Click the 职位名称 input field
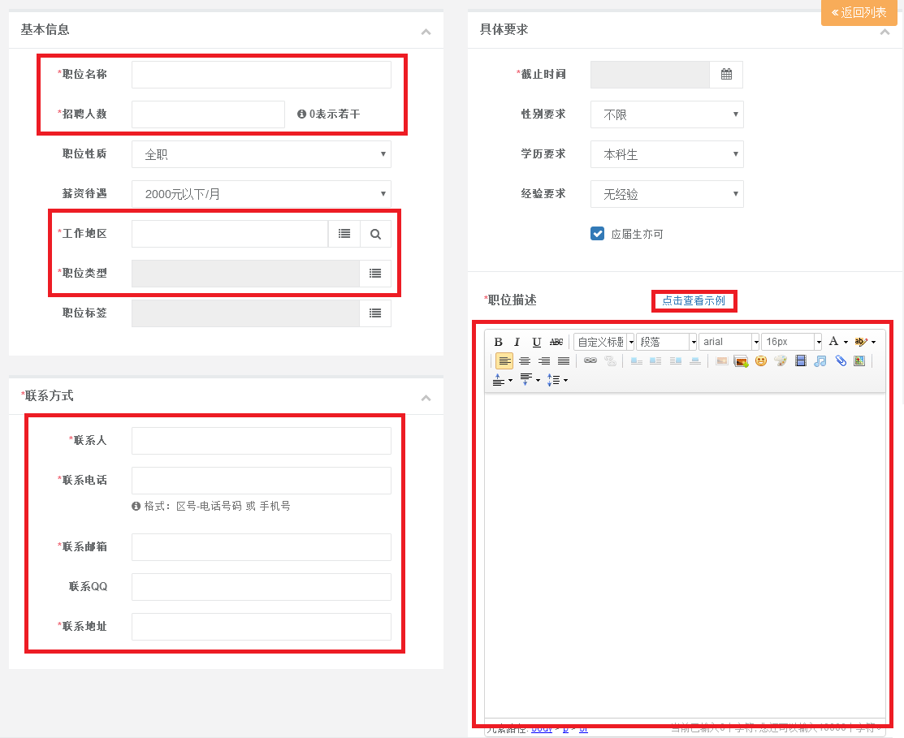This screenshot has height=738, width=904. pos(261,75)
